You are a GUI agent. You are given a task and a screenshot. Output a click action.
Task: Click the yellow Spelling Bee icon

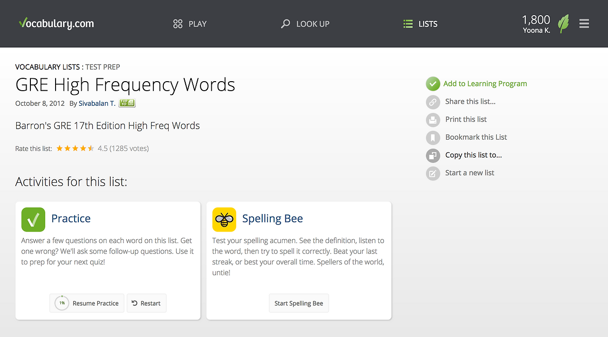pyautogui.click(x=224, y=219)
